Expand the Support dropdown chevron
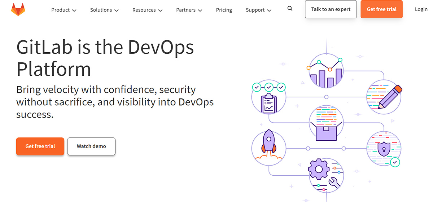 click(269, 10)
